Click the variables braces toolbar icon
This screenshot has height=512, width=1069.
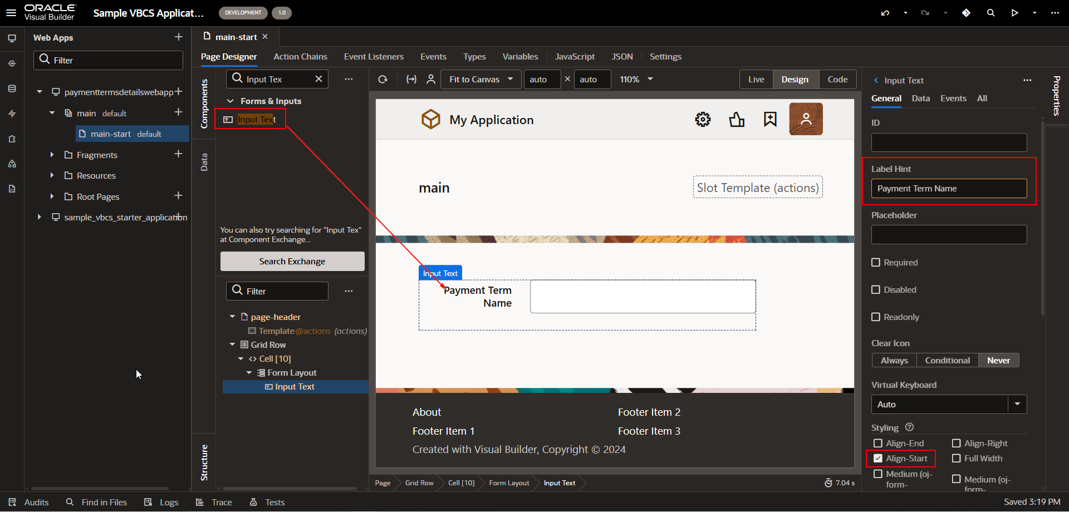click(x=411, y=80)
